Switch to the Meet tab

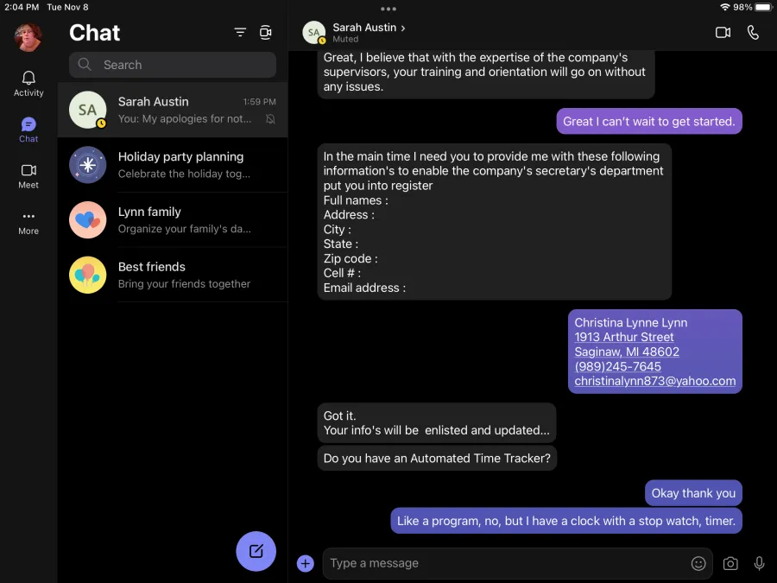[28, 176]
